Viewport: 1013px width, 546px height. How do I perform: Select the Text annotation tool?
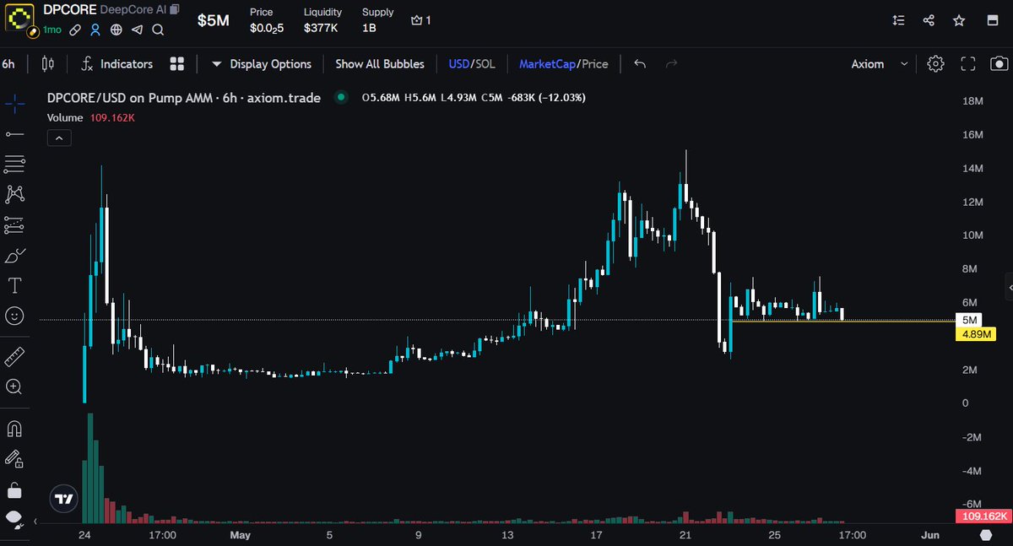[14, 285]
